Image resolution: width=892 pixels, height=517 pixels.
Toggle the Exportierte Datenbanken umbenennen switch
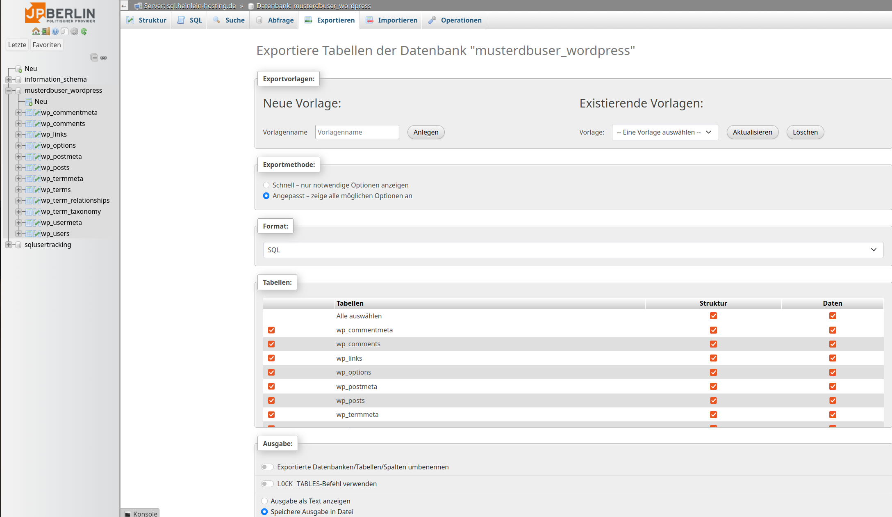[267, 467]
